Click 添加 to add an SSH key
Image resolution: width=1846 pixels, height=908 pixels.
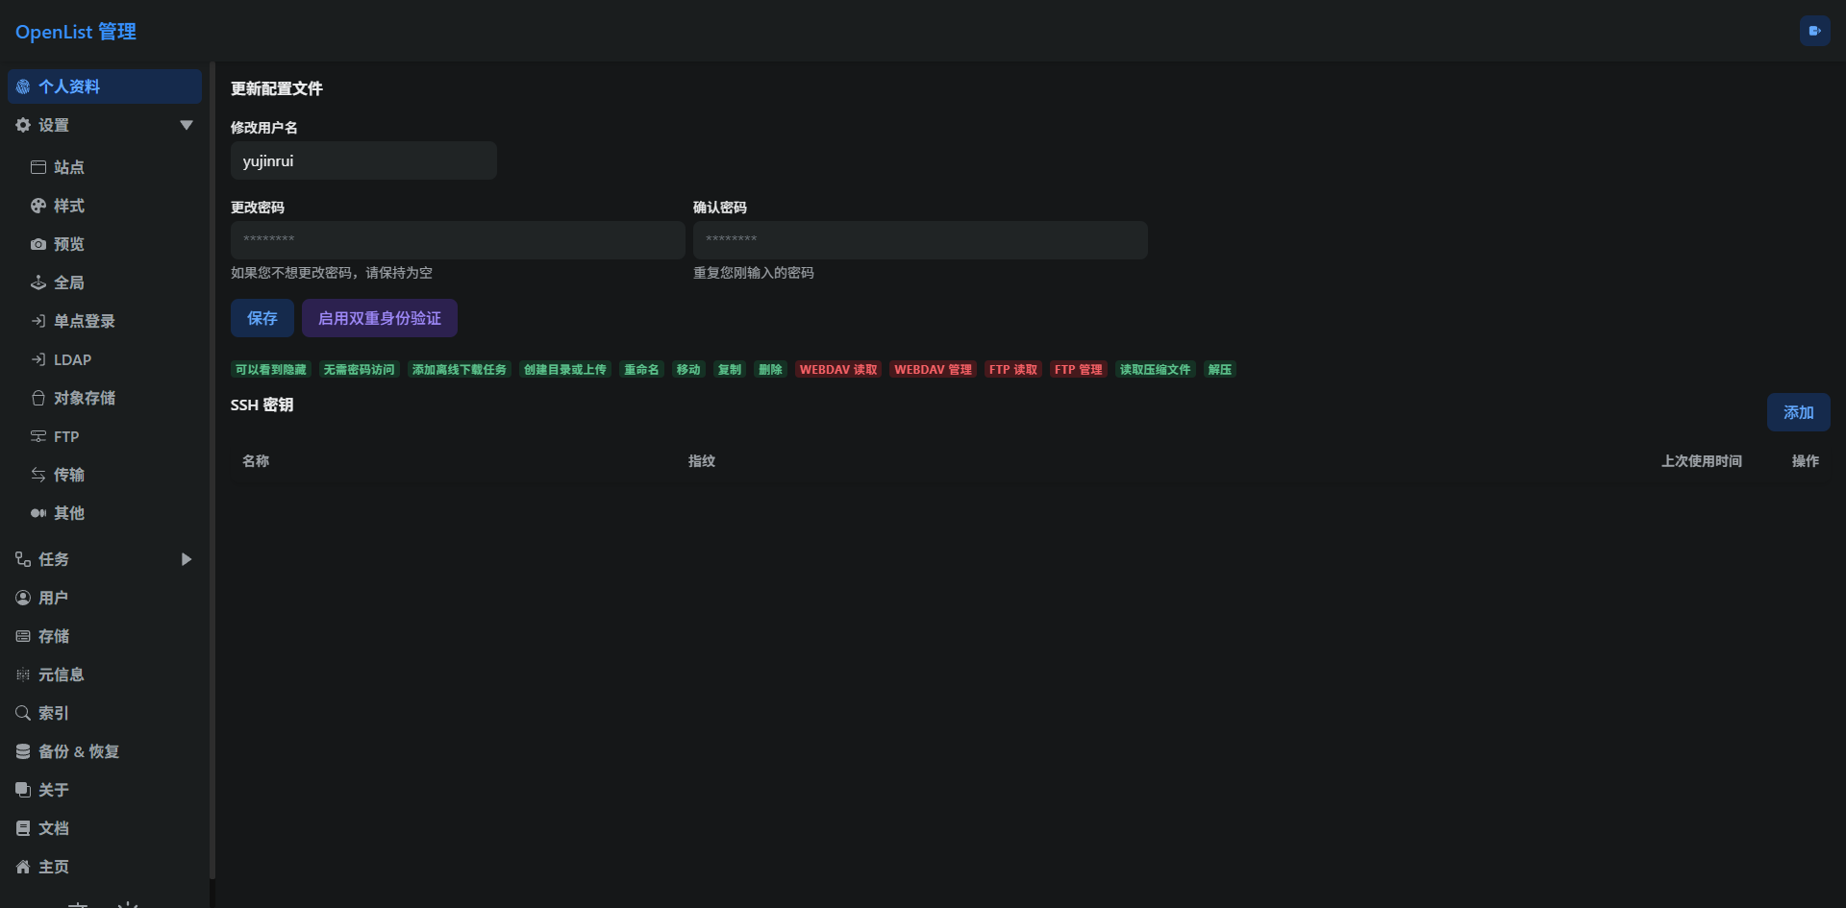pyautogui.click(x=1798, y=412)
